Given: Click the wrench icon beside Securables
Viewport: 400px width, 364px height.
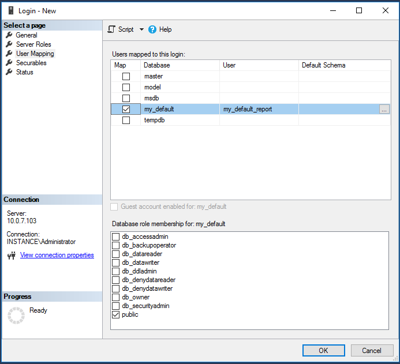Looking at the screenshot, I should 9,63.
